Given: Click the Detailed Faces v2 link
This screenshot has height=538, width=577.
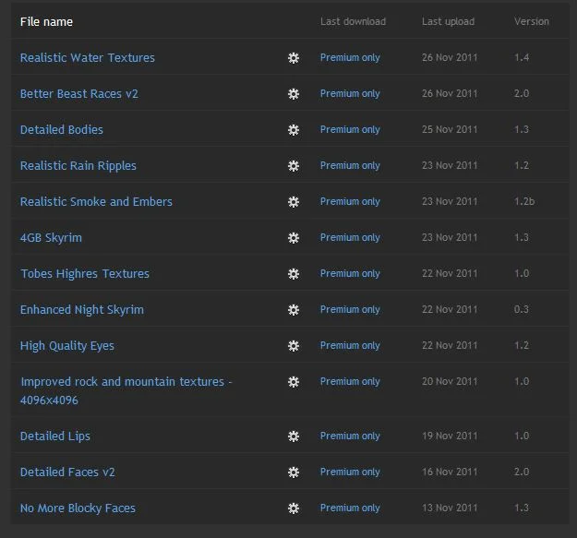Looking at the screenshot, I should click(67, 472).
